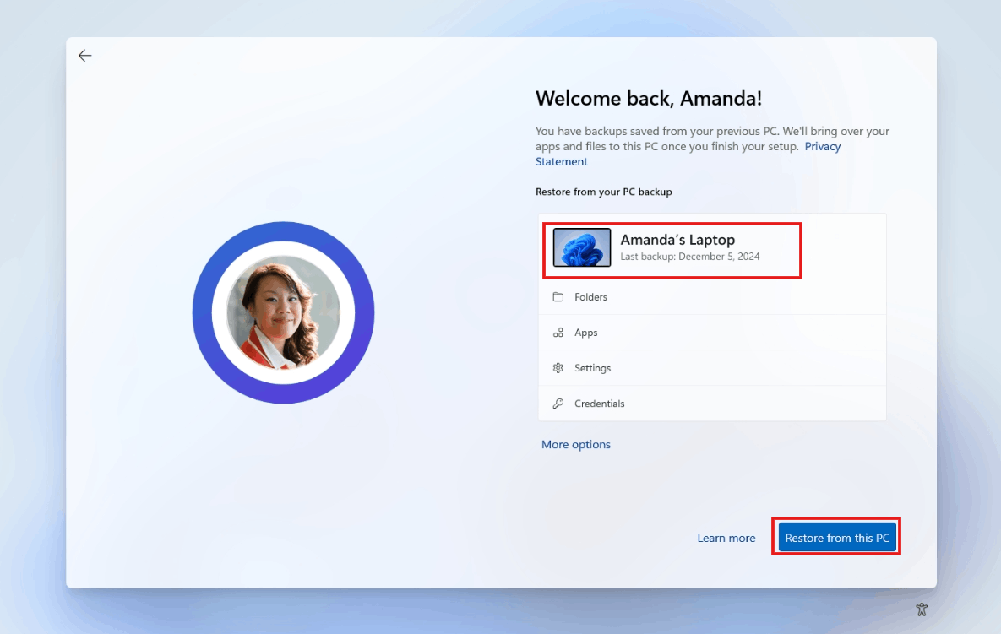Click the gear icon beside Settings
This screenshot has height=634, width=1001.
coord(558,368)
